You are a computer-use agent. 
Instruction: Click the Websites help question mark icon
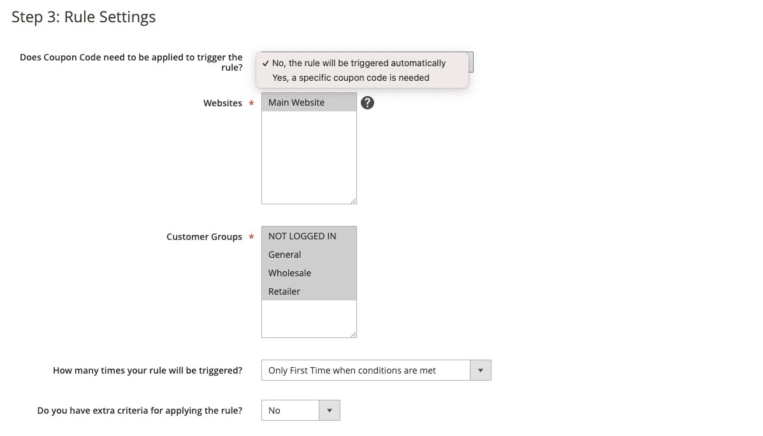click(x=367, y=102)
